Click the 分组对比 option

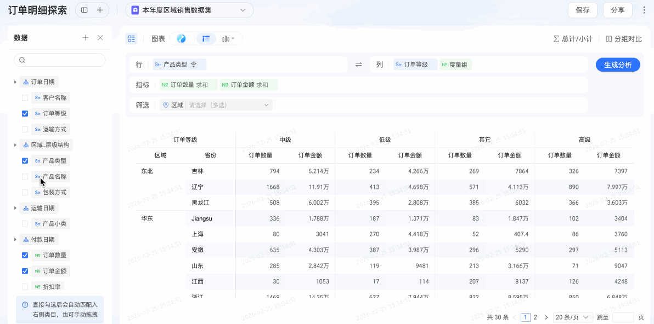(x=624, y=39)
